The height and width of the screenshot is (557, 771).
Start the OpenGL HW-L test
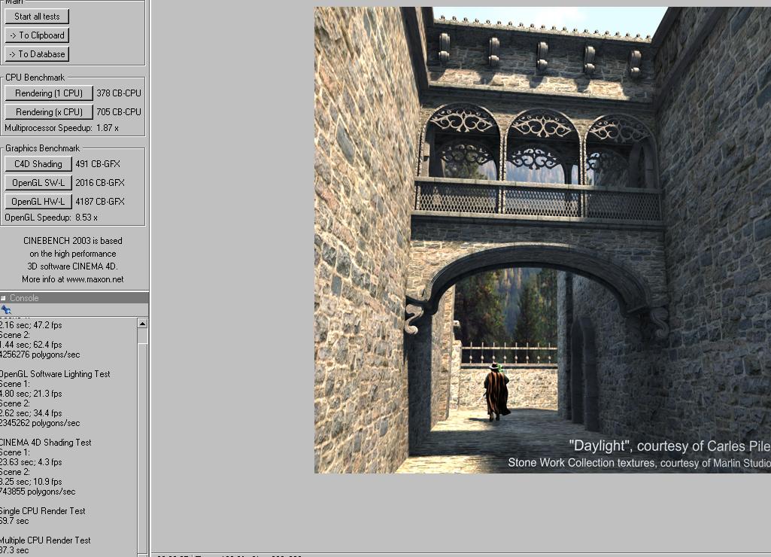click(x=38, y=201)
